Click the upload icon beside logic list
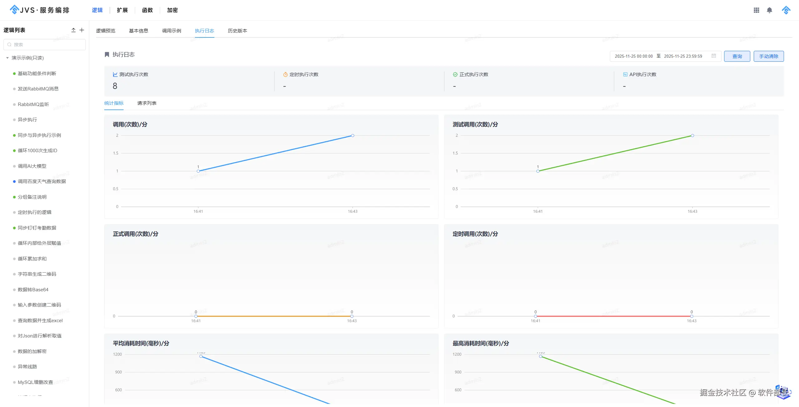The height and width of the screenshot is (407, 799). [x=73, y=30]
